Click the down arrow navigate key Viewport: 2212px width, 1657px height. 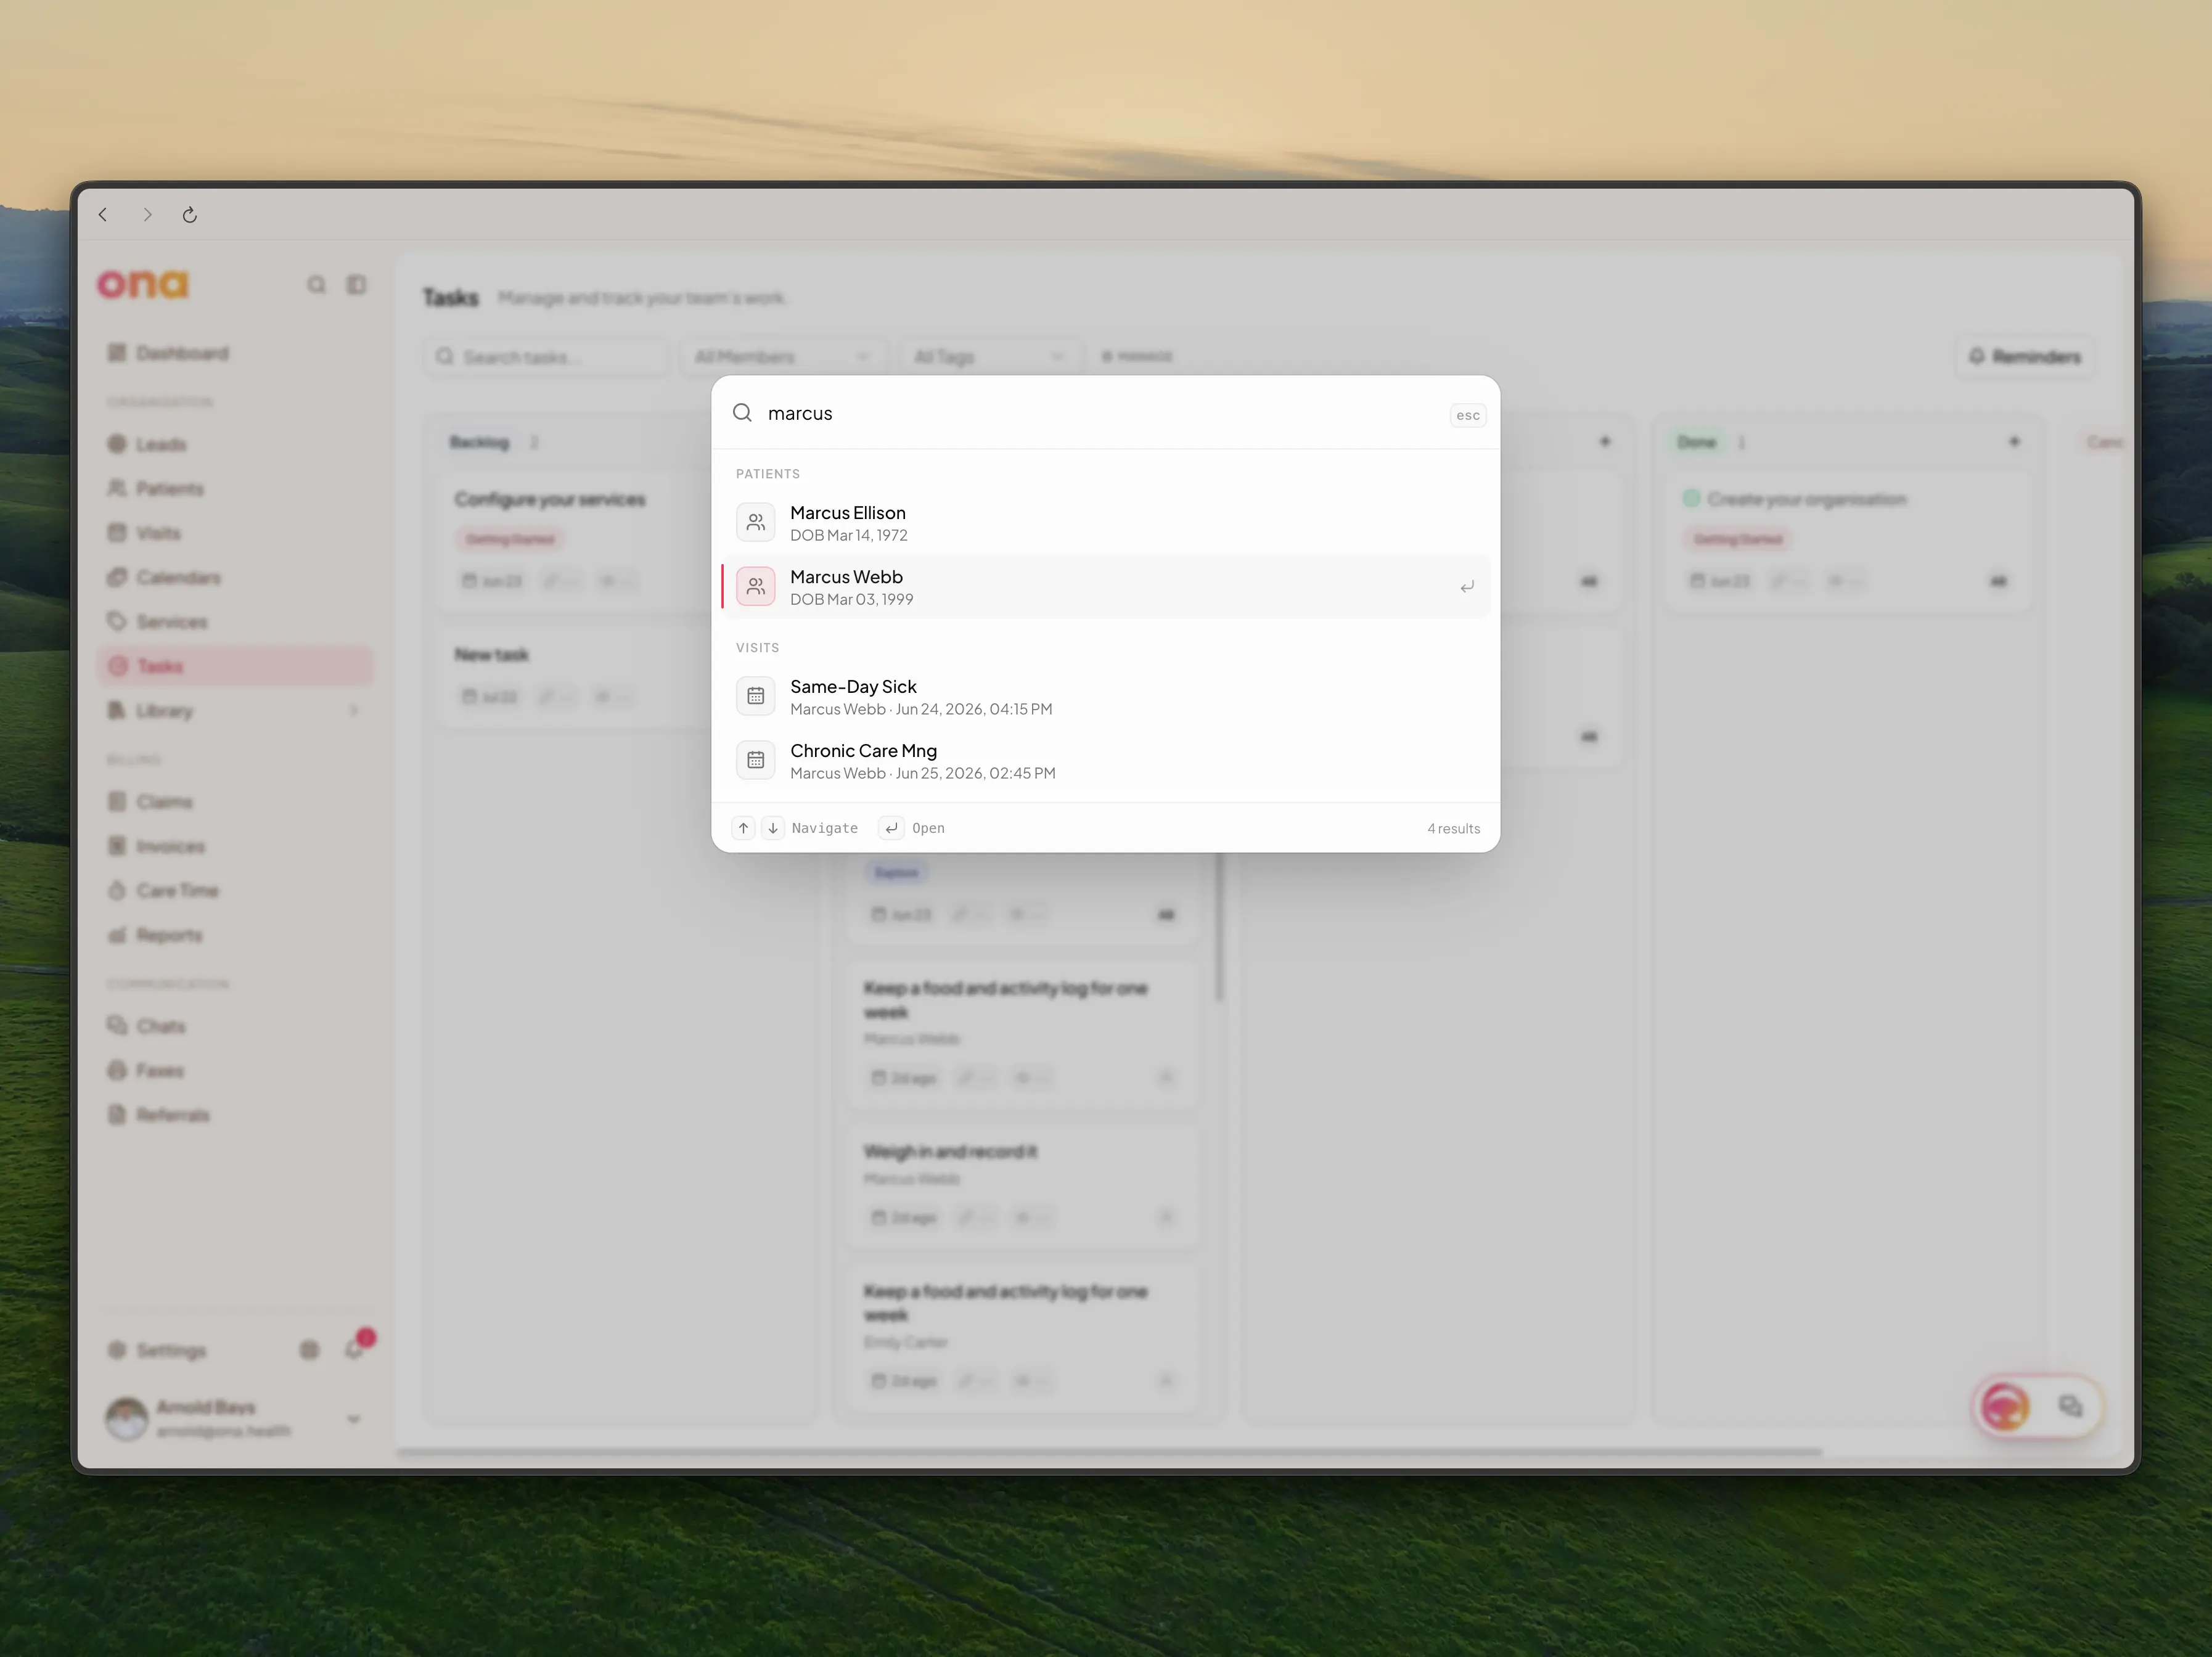(773, 828)
